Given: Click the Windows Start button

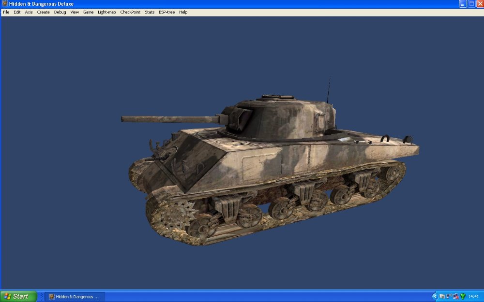Looking at the screenshot, I should tap(18, 297).
